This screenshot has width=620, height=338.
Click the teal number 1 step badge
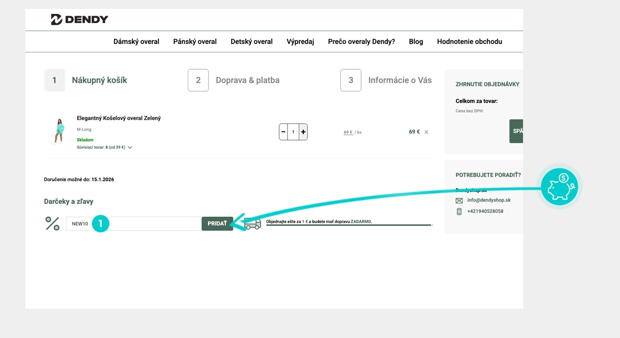(x=100, y=224)
